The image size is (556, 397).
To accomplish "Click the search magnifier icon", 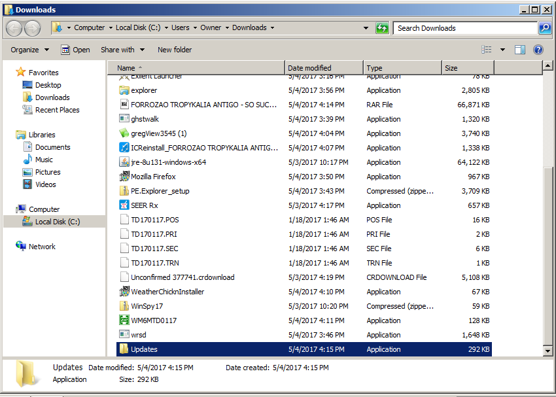I will (x=544, y=28).
